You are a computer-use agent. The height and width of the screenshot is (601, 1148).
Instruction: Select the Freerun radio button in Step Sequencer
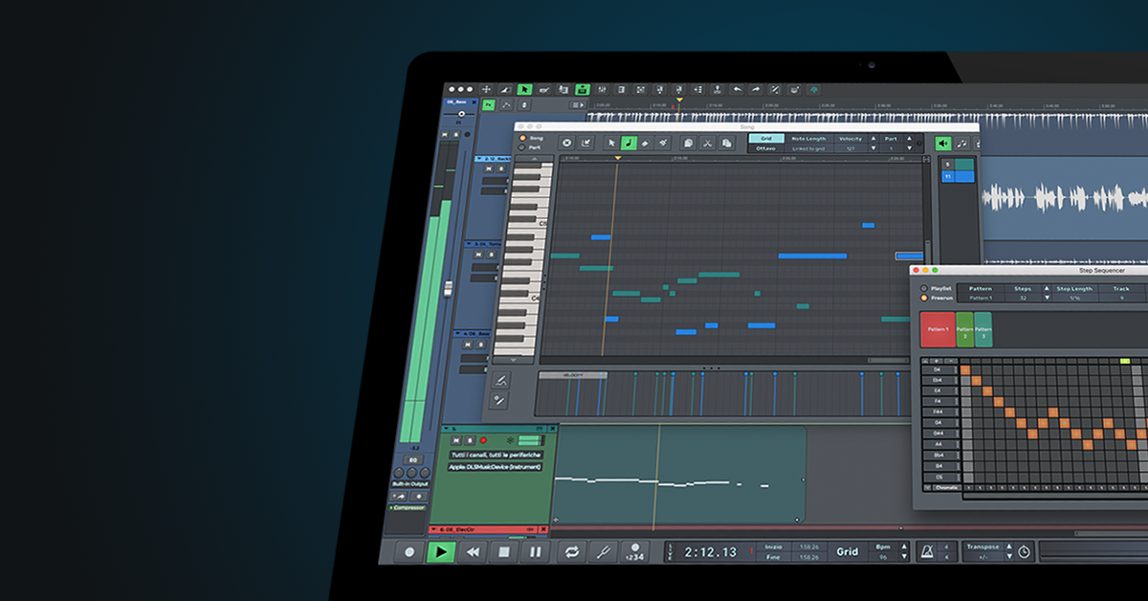tap(924, 298)
